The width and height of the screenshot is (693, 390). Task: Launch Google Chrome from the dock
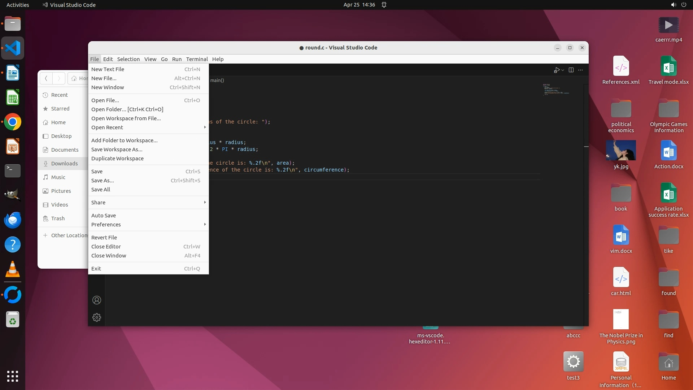[13, 122]
